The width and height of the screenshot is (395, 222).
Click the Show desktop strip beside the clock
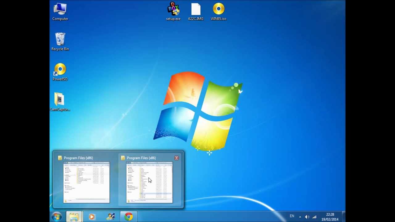(343, 217)
